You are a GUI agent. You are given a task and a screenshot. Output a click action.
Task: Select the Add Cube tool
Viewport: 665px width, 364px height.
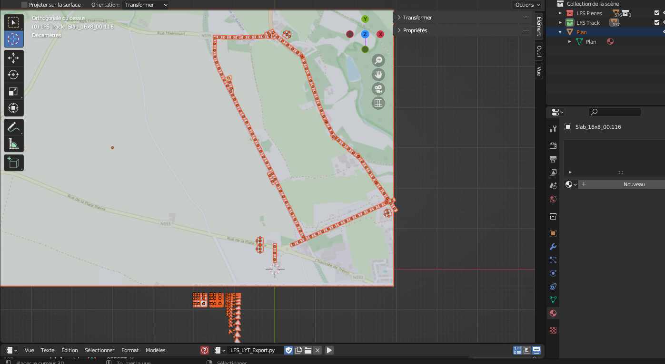(14, 163)
